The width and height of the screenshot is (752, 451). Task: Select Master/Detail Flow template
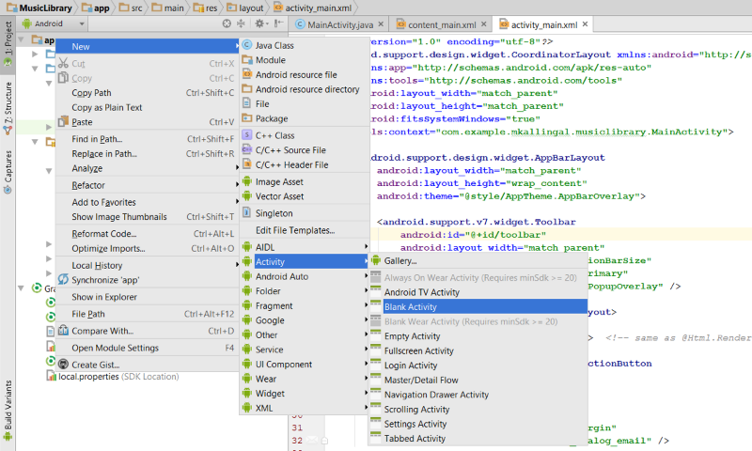[478, 381]
